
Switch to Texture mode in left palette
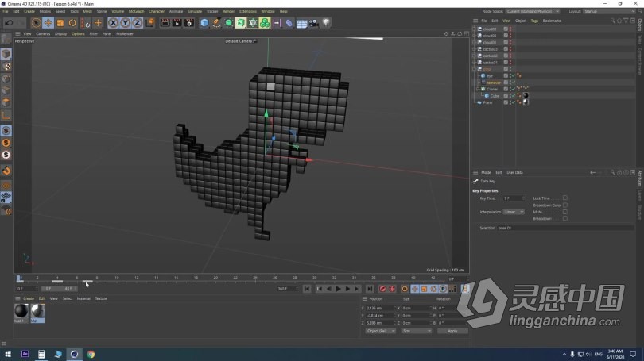tap(6, 66)
